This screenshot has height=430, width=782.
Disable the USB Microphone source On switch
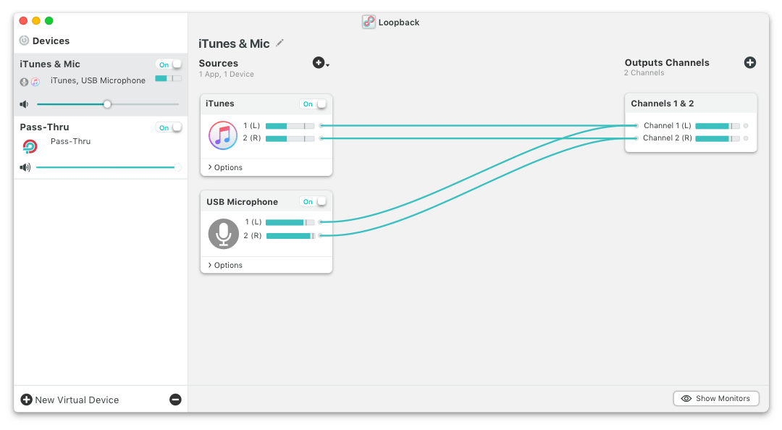coord(314,201)
